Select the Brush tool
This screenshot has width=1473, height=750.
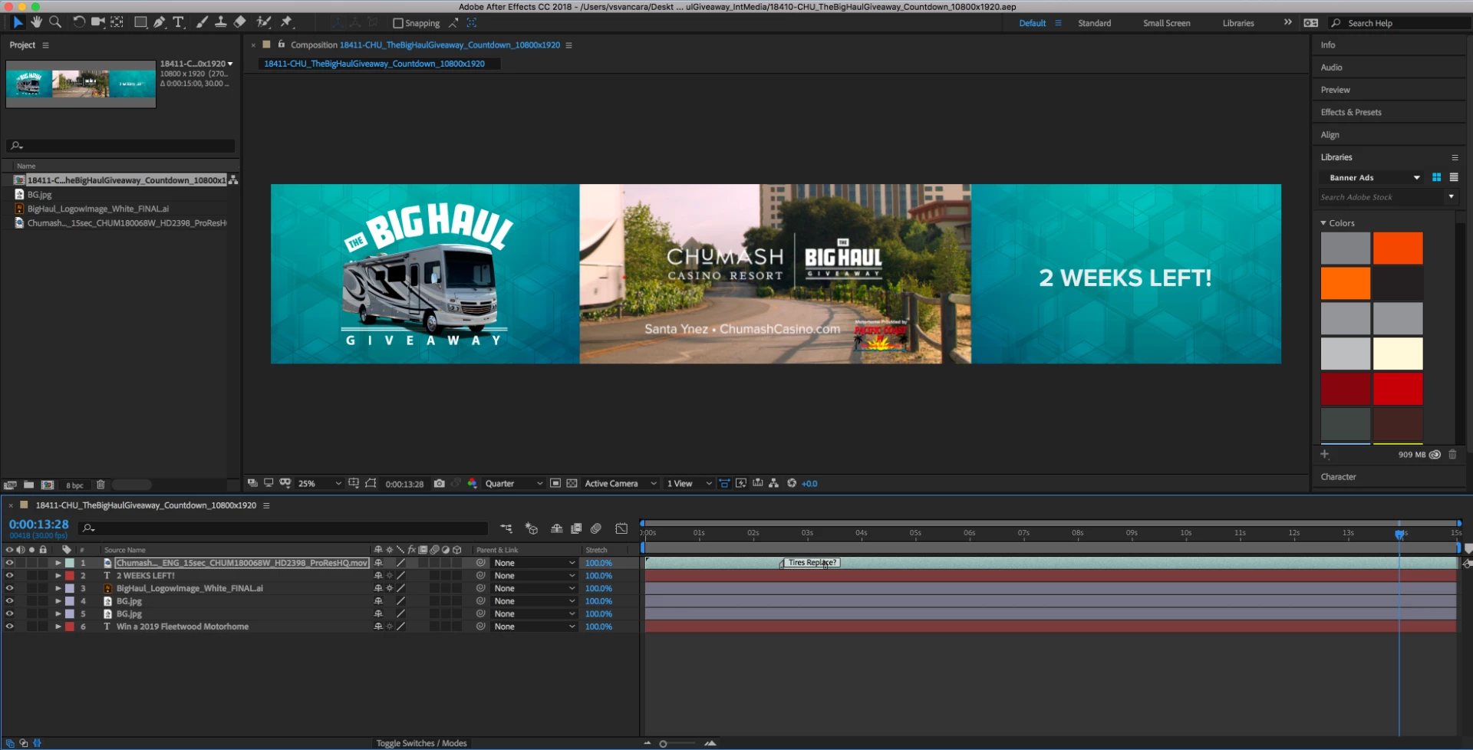202,22
